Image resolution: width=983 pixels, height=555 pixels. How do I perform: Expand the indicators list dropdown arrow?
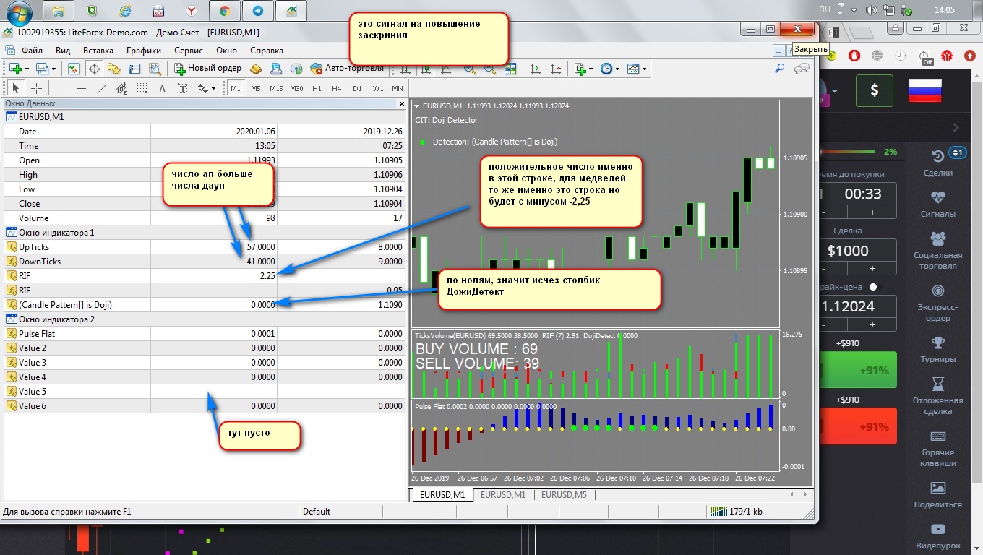pos(591,69)
